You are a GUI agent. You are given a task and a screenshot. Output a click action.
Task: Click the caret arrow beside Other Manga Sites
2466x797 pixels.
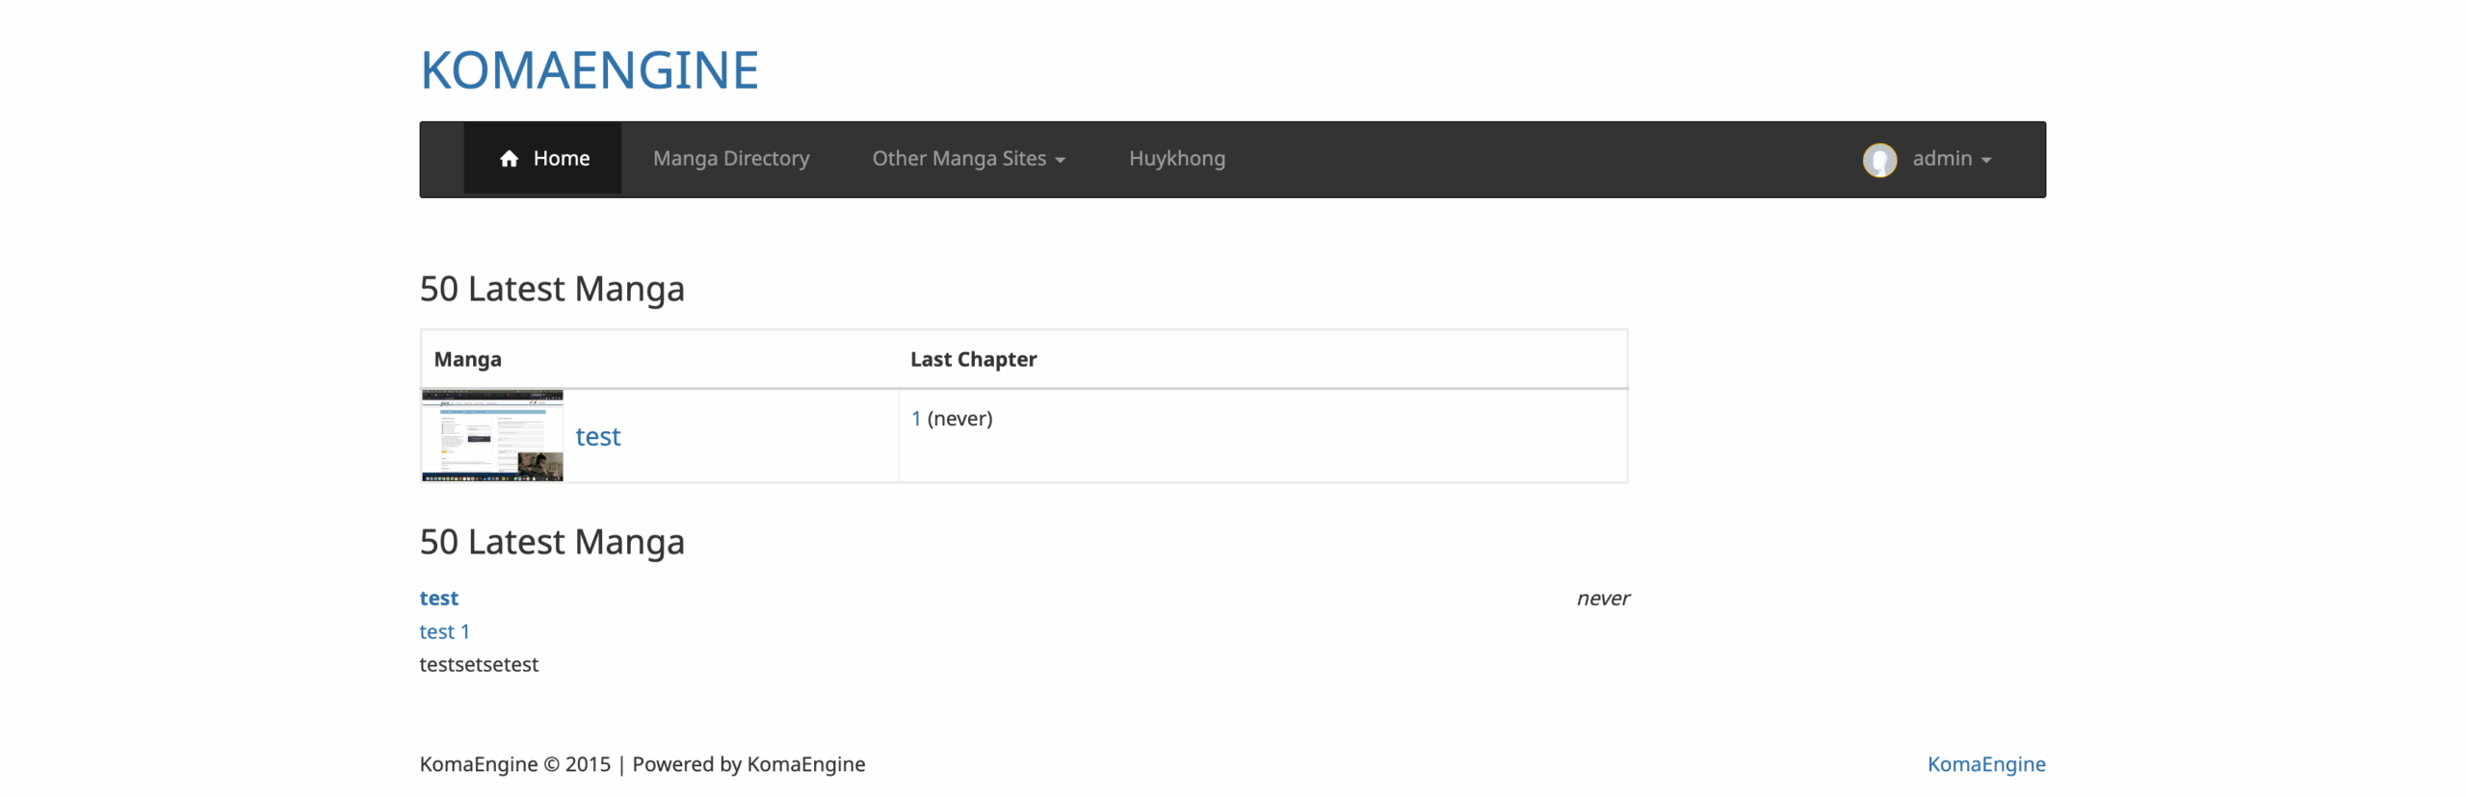pyautogui.click(x=1060, y=161)
